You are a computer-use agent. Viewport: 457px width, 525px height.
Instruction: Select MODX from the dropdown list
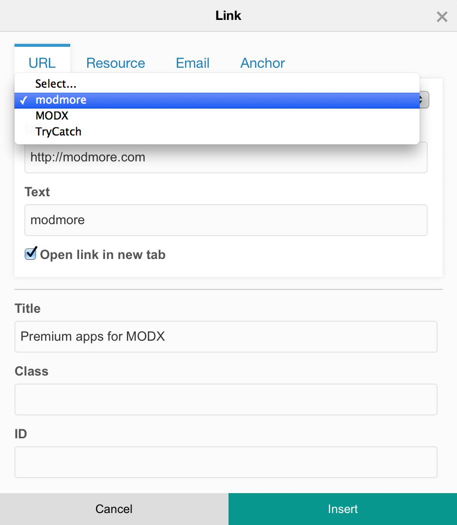(x=217, y=116)
